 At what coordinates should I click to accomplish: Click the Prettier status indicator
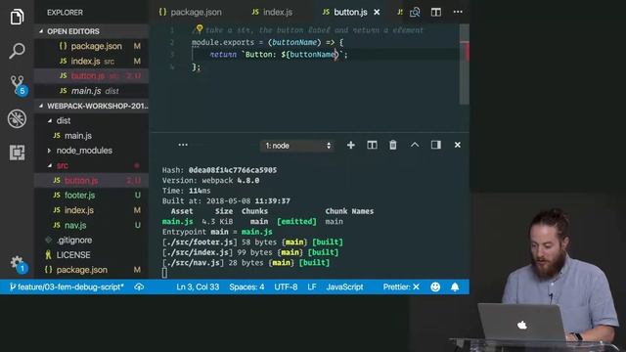401,286
